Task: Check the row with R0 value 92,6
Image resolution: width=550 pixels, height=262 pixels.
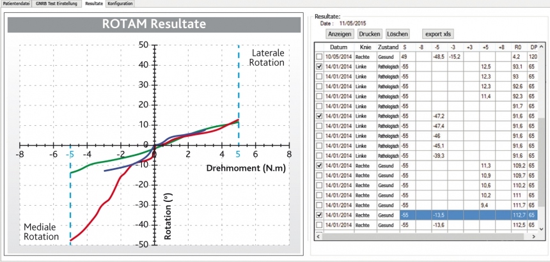Action: click(x=319, y=86)
